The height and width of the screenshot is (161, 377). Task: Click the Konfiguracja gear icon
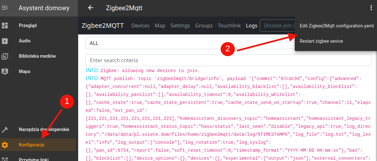(x=5, y=145)
